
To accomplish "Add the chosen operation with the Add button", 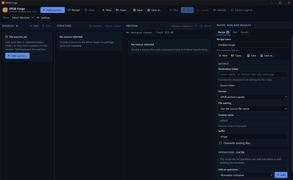I will 281,175.
